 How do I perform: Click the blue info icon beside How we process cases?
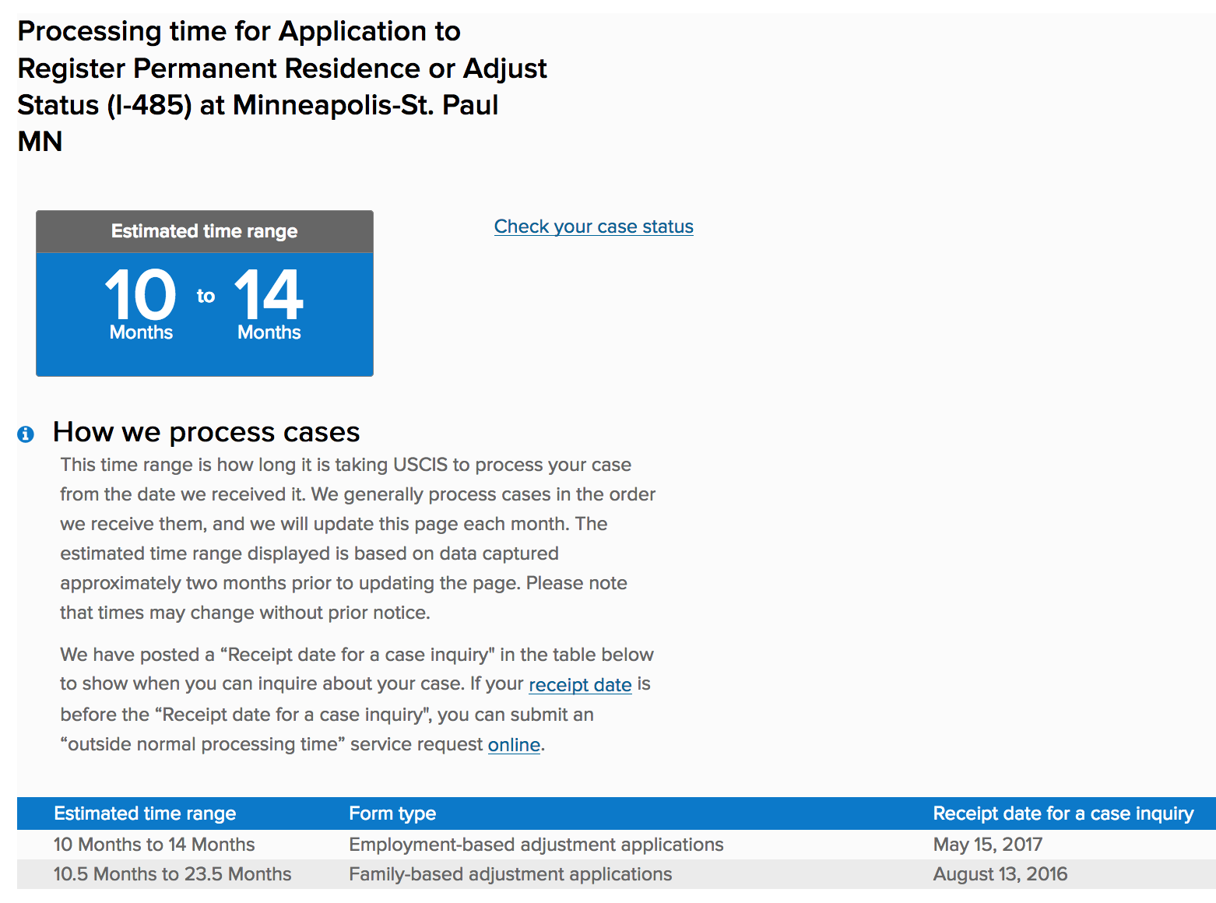tap(26, 434)
